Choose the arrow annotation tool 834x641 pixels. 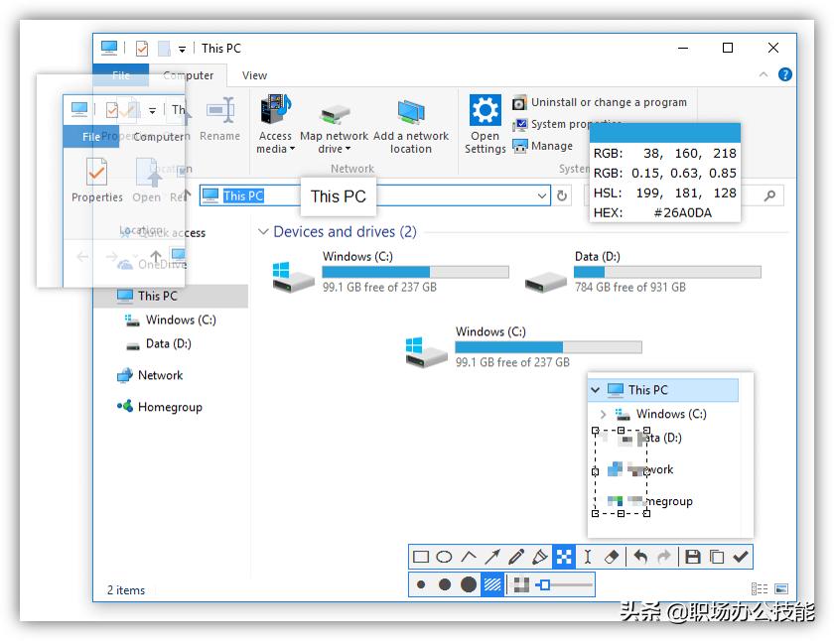point(492,558)
